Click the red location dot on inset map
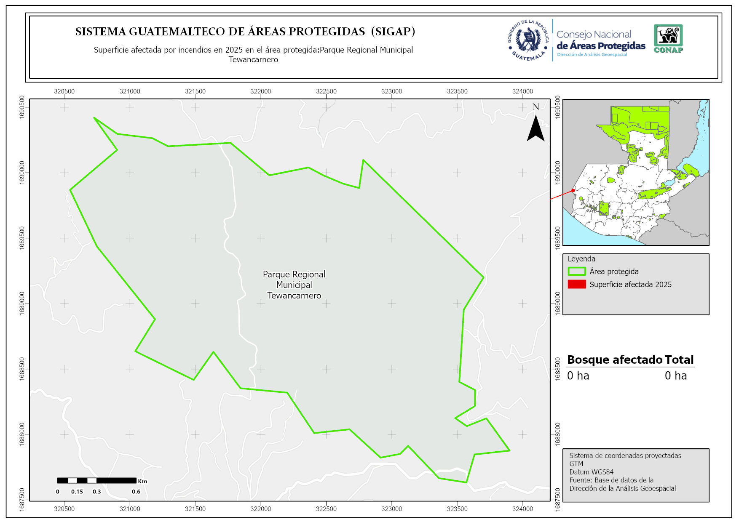Screen dimensions: 739x522 point(573,191)
